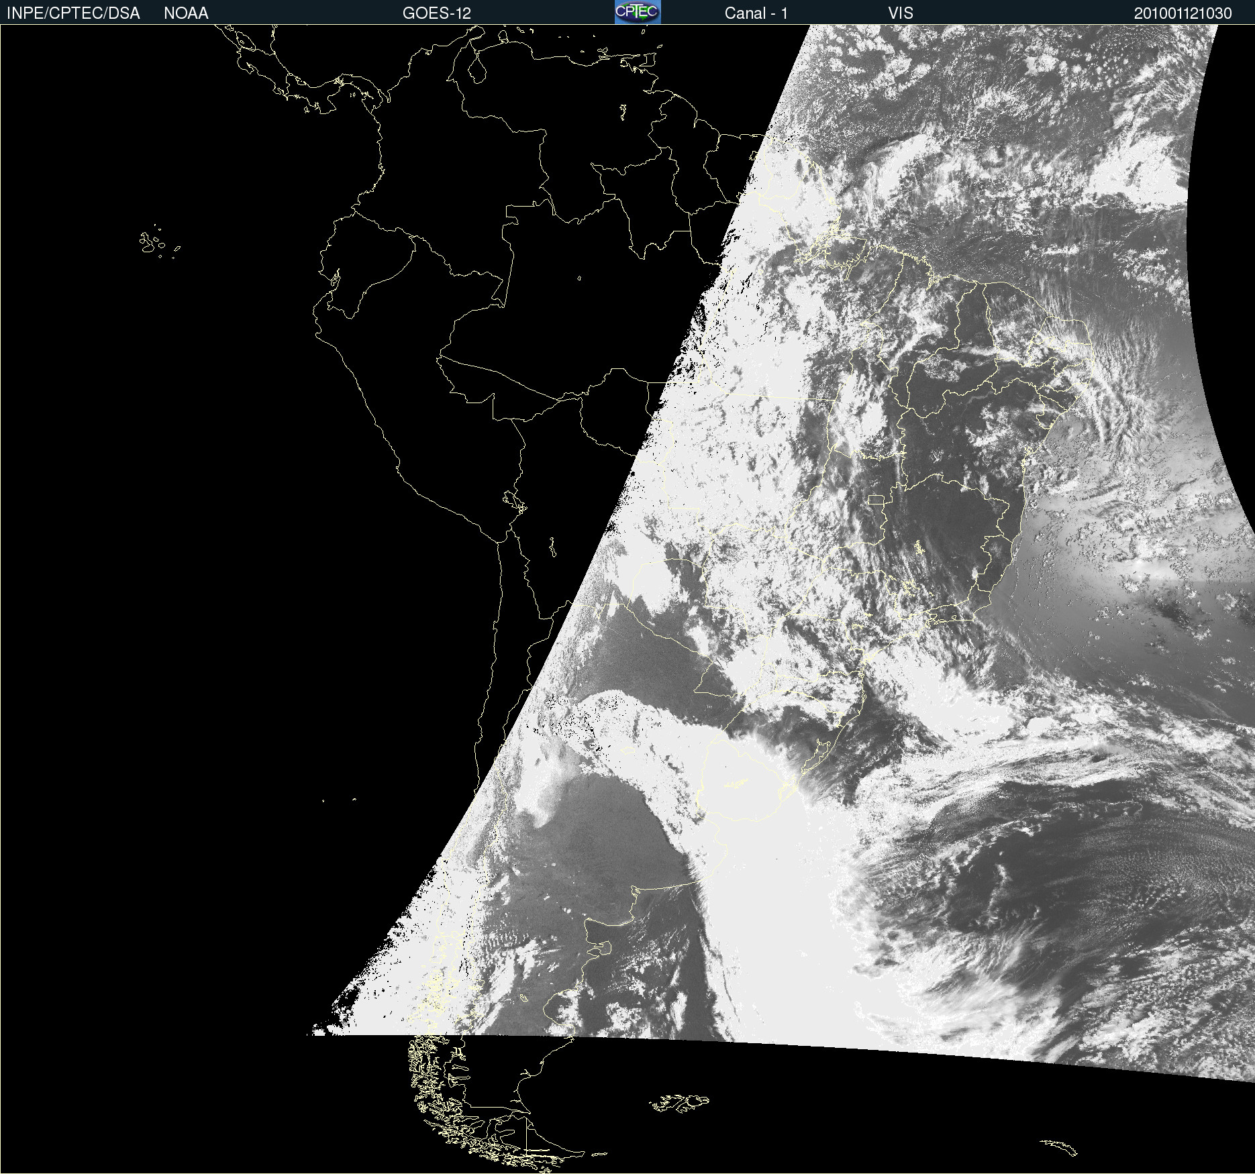
Task: Select the NOAA label in header
Action: [186, 13]
